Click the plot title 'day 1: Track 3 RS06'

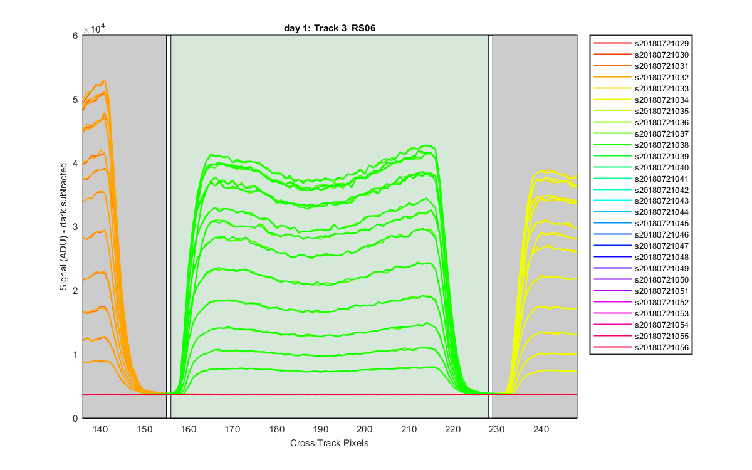click(329, 28)
